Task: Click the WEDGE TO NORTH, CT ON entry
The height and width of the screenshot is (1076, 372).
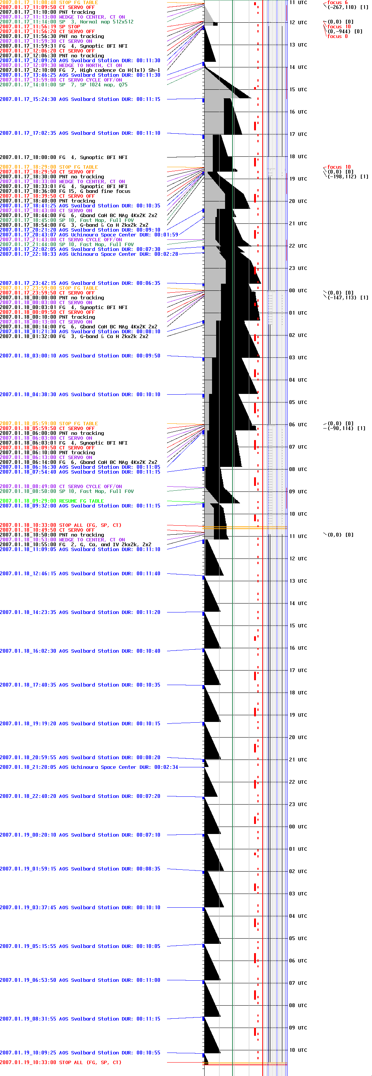Action: click(61, 66)
